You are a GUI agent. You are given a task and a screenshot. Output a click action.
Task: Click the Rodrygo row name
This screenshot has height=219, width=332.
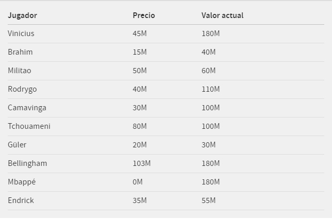(22, 89)
